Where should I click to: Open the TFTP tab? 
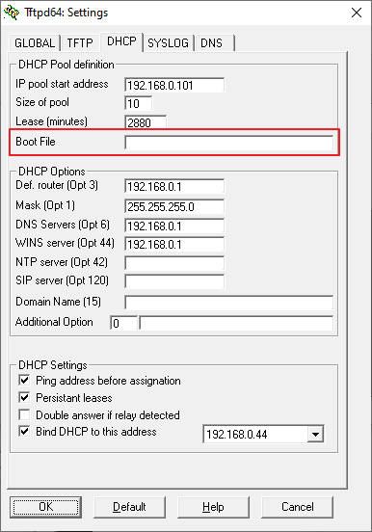click(x=80, y=43)
